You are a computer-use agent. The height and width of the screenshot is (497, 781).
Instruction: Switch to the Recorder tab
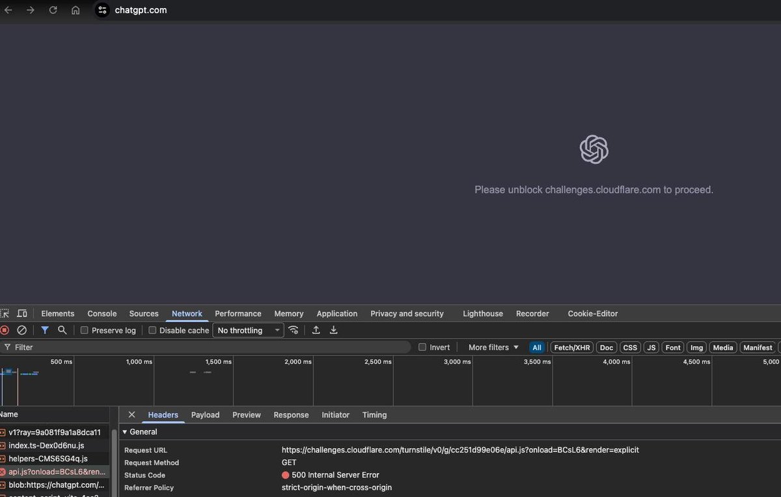click(x=532, y=313)
